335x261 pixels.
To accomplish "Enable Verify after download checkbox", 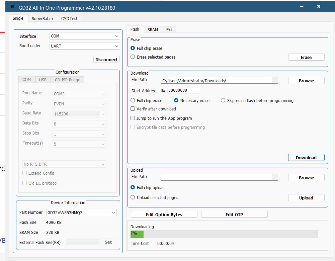I will (133, 109).
